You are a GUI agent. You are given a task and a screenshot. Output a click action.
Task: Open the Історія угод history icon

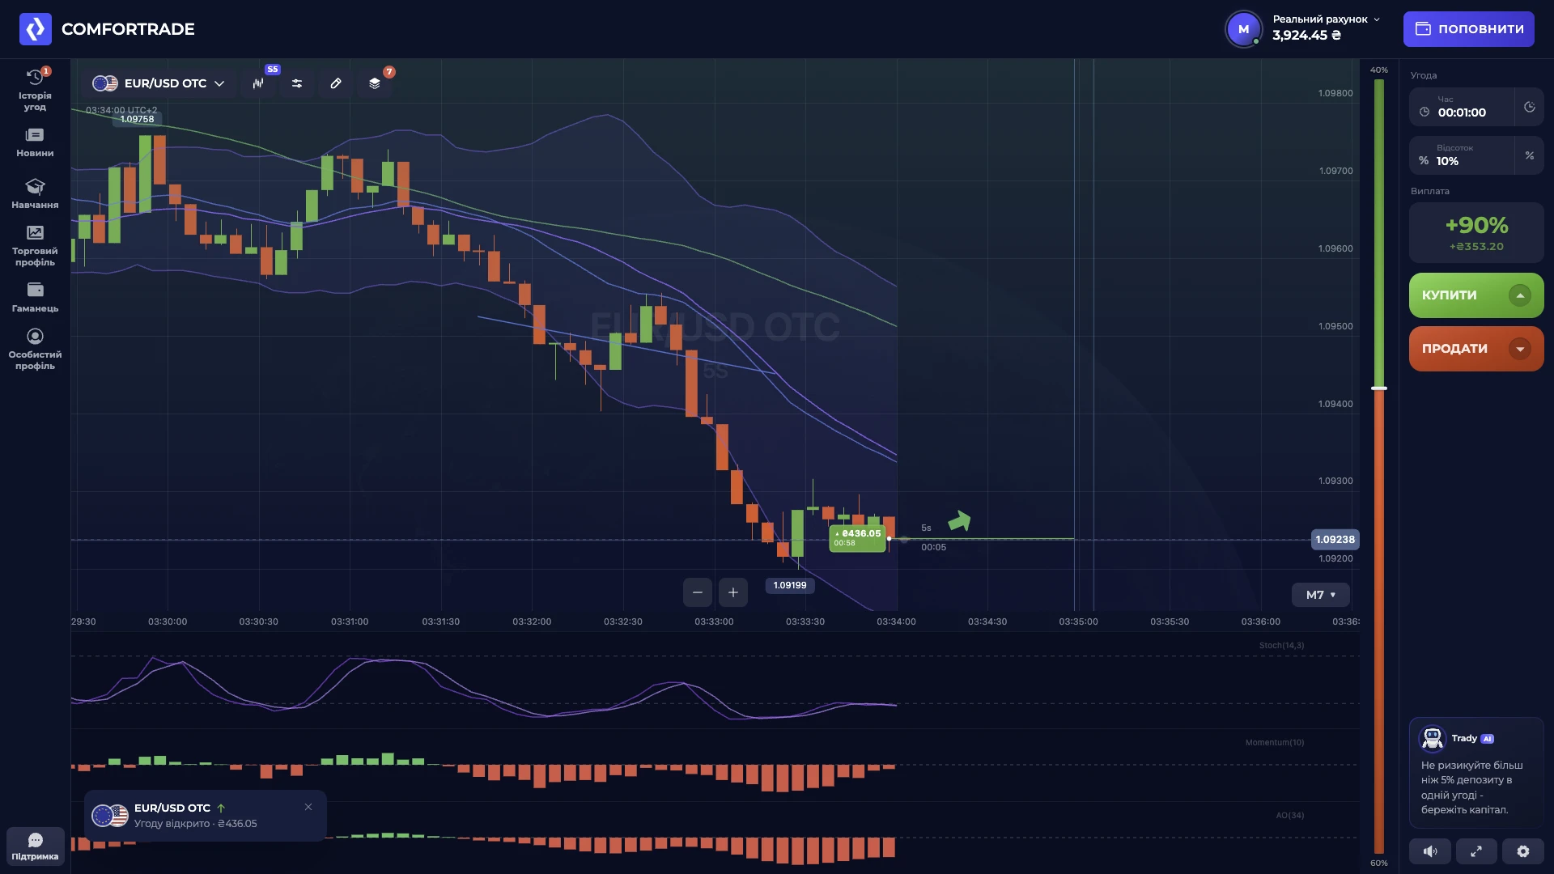click(x=35, y=77)
